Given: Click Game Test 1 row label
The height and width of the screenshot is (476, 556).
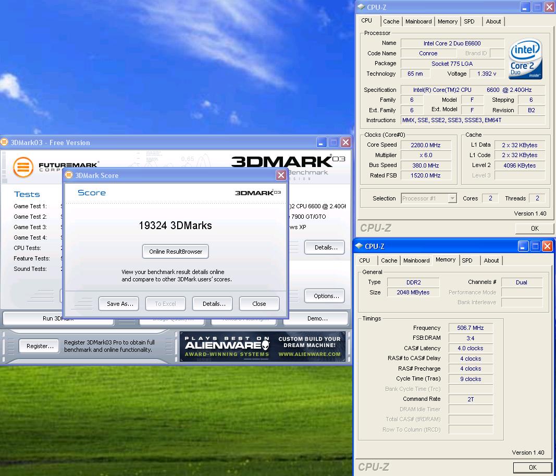Looking at the screenshot, I should pos(30,206).
